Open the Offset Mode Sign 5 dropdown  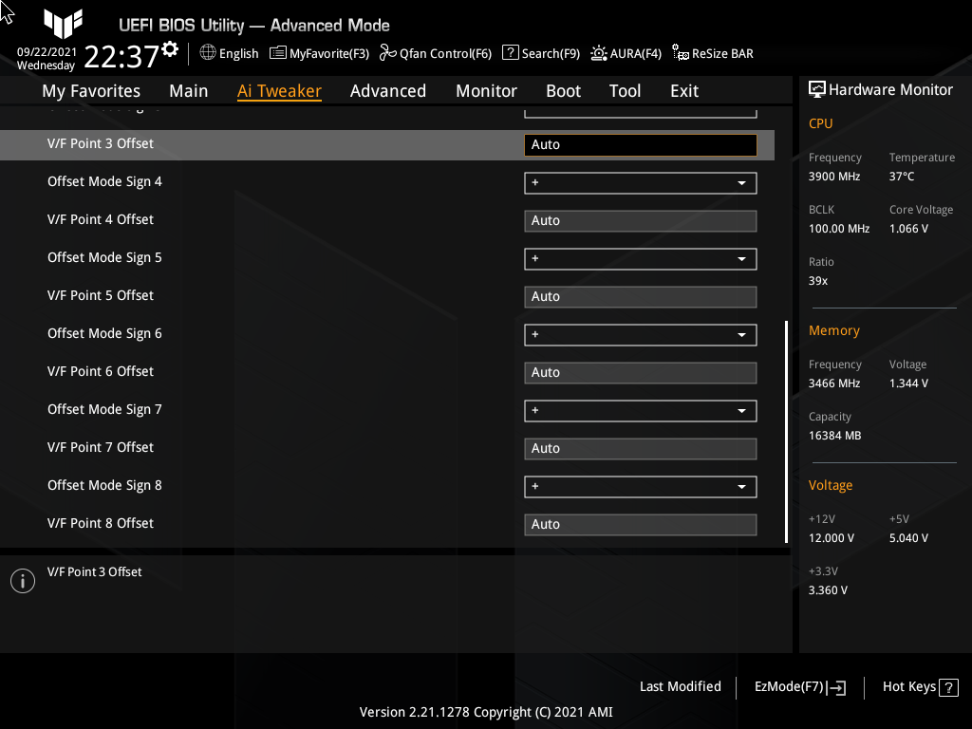point(641,258)
